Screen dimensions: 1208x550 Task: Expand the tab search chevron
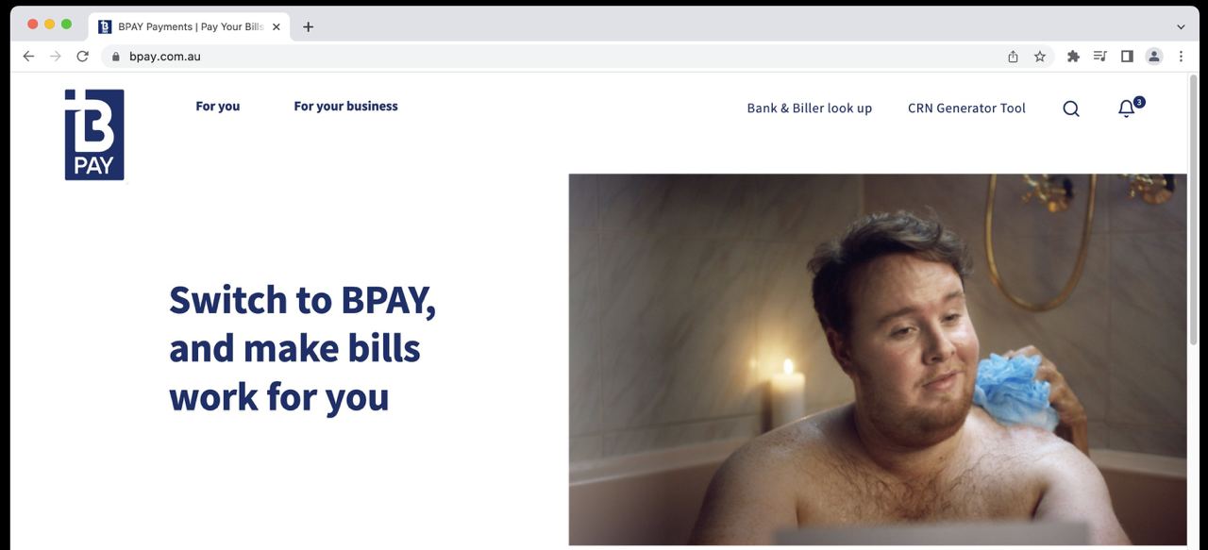click(1181, 26)
